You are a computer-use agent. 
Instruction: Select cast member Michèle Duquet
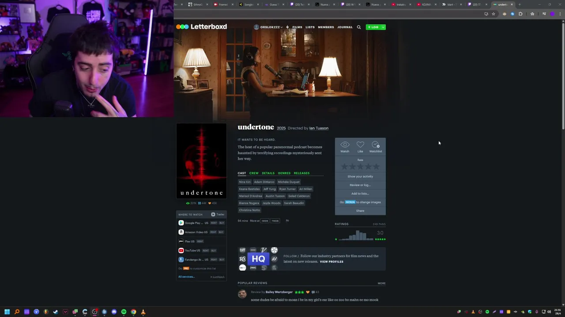tap(289, 182)
